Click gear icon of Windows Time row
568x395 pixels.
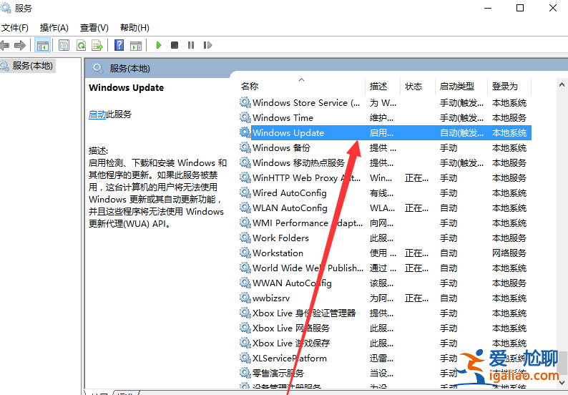[x=245, y=117]
